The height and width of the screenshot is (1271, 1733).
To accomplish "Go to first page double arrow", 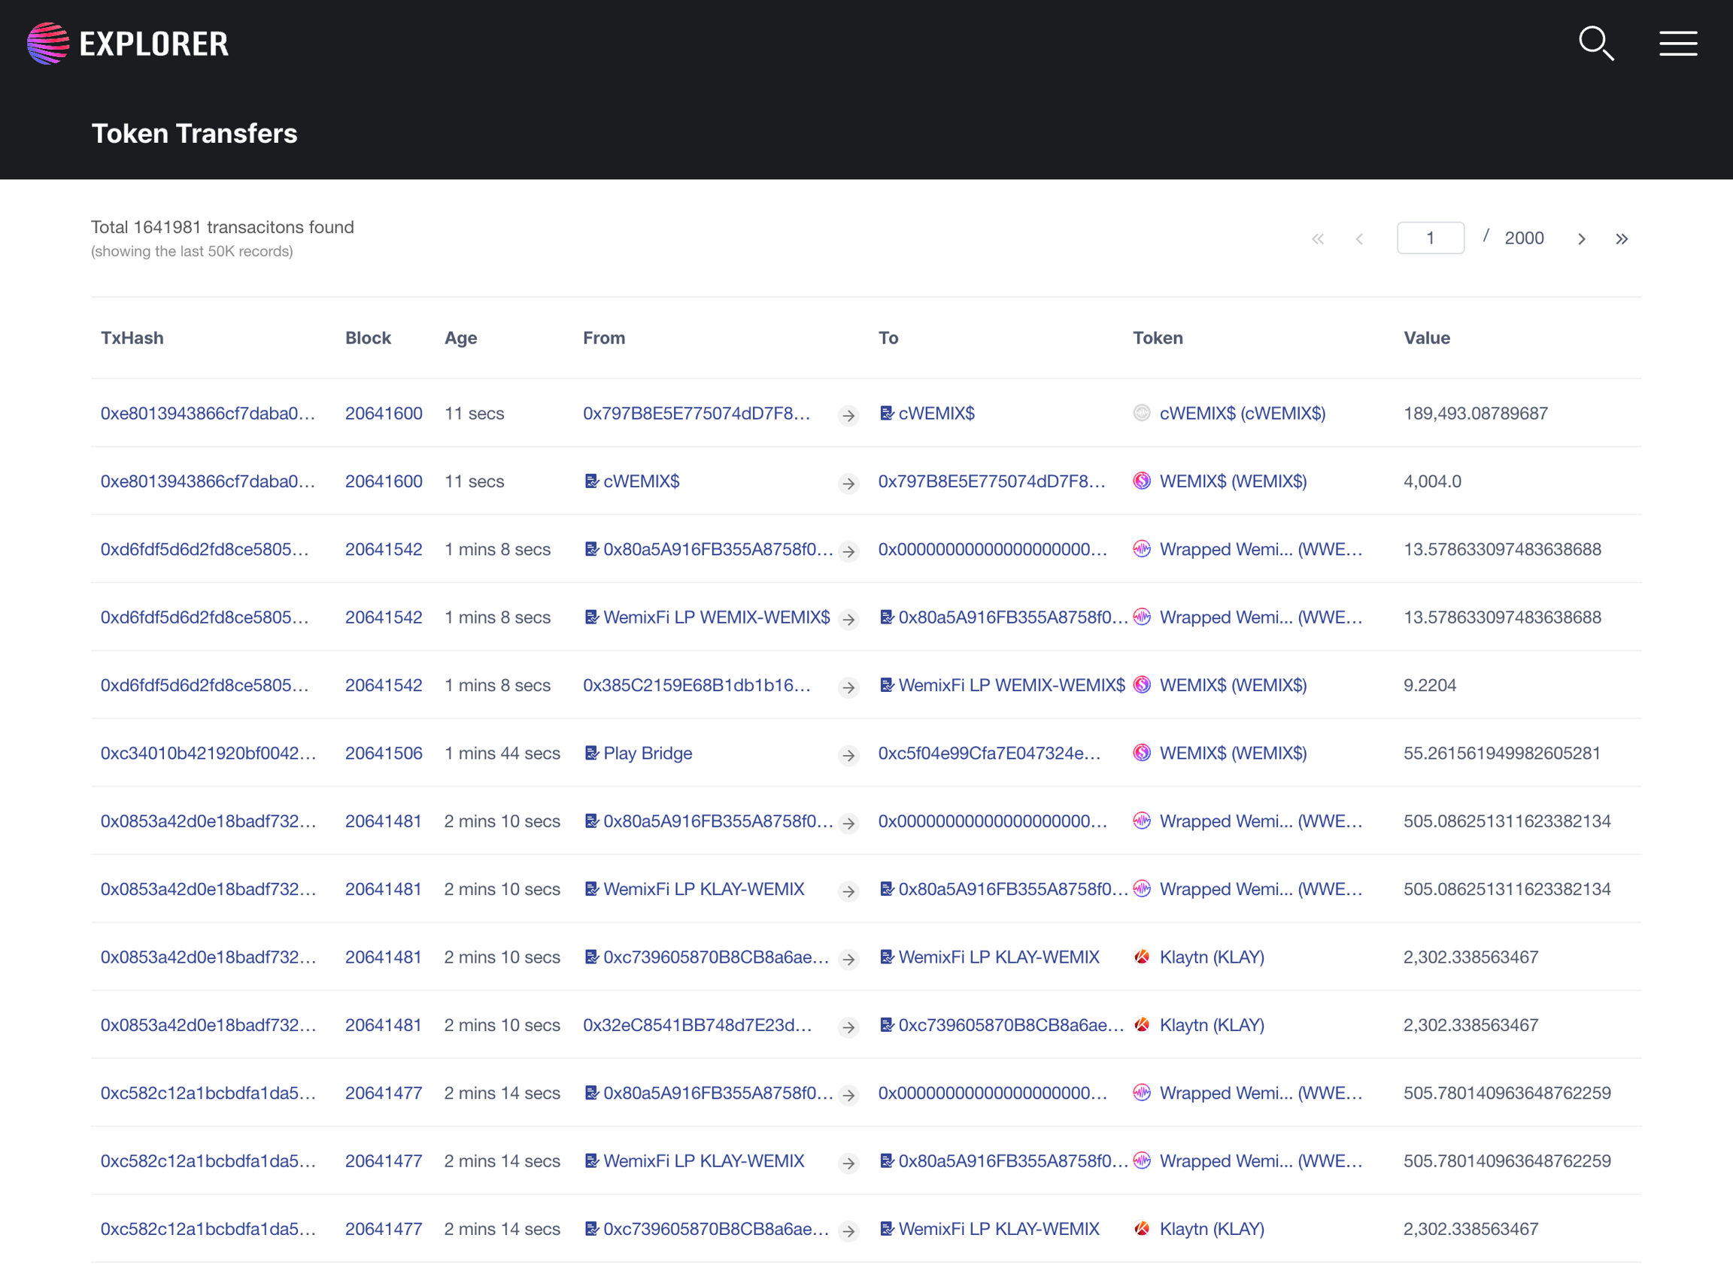I will (1318, 239).
